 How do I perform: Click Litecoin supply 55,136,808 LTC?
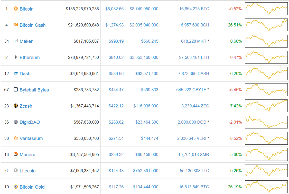194,171
